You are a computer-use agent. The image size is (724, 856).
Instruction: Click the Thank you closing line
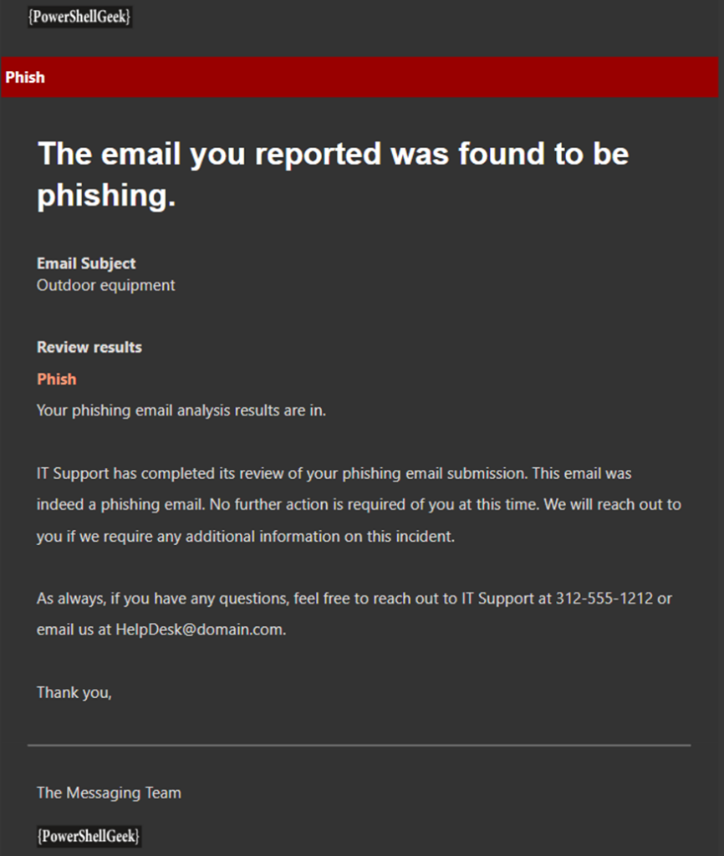74,693
